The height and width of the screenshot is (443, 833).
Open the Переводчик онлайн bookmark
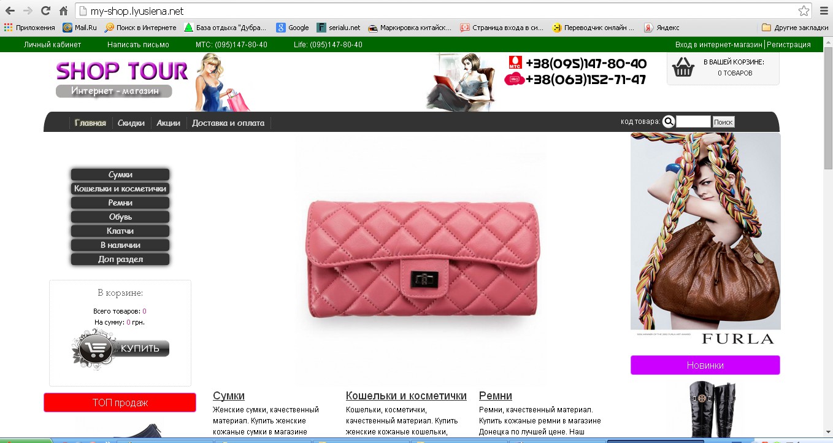tap(593, 28)
